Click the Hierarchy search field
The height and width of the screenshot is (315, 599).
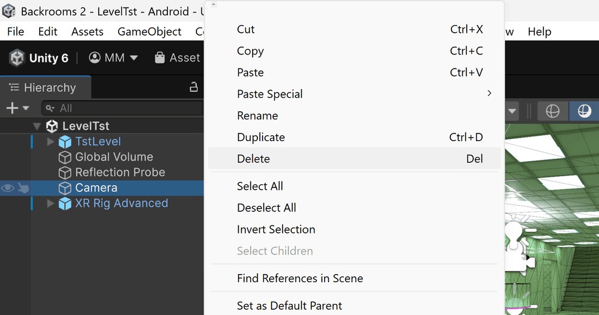click(122, 108)
